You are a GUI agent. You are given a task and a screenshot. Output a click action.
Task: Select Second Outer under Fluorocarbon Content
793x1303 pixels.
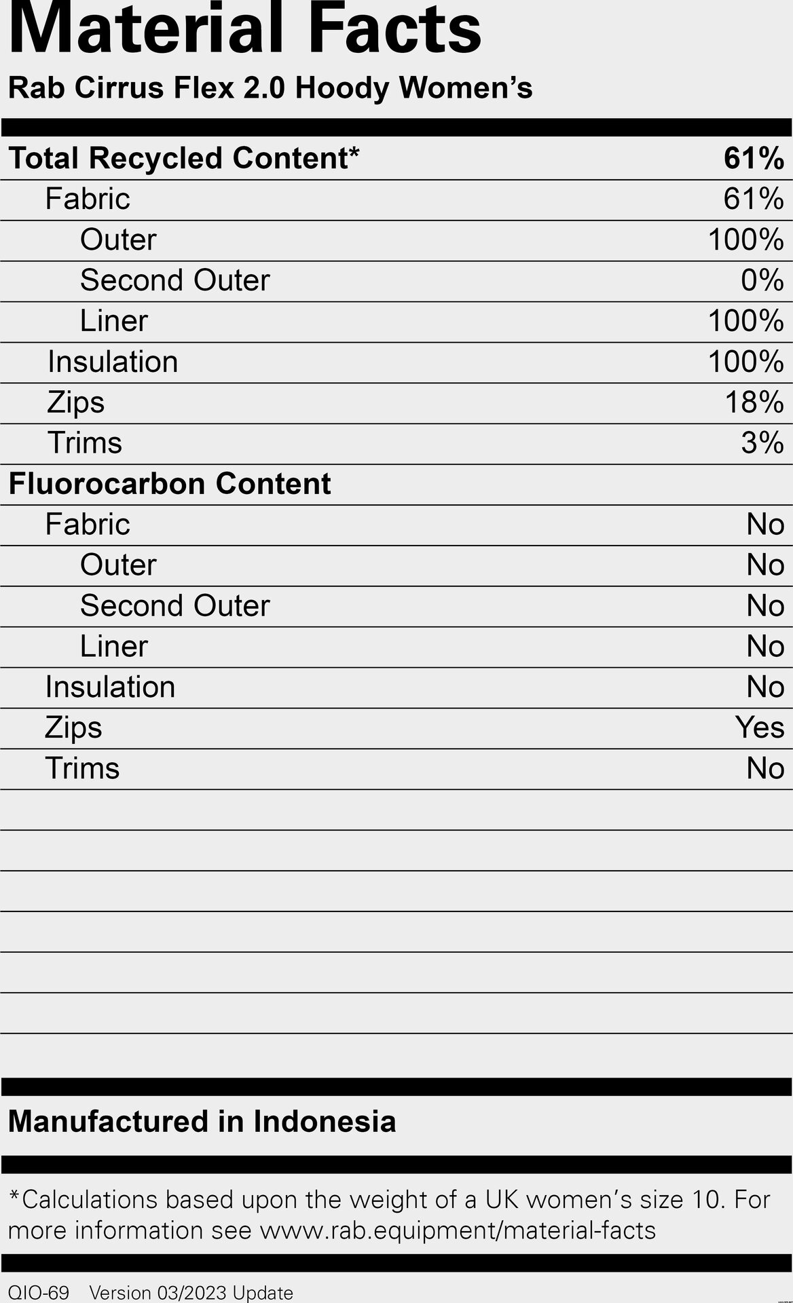tap(175, 606)
